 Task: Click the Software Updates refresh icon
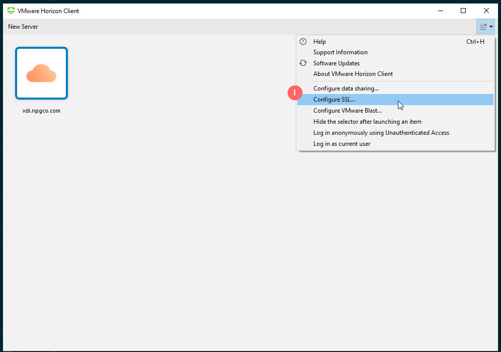pos(303,63)
